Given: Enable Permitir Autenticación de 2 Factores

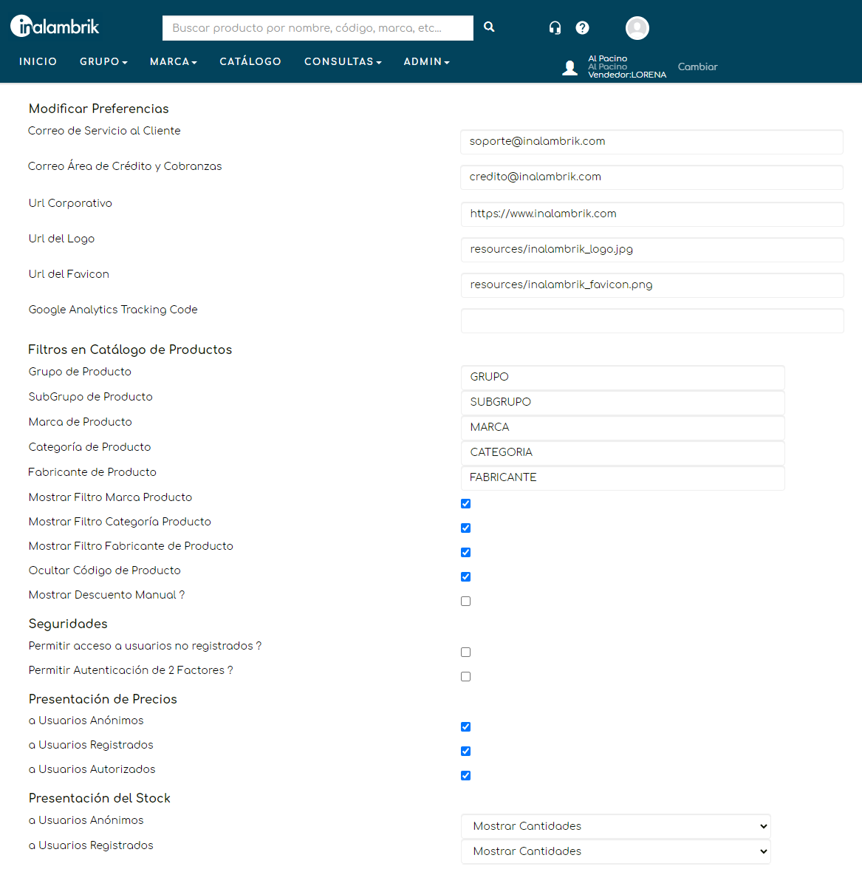Looking at the screenshot, I should [466, 677].
